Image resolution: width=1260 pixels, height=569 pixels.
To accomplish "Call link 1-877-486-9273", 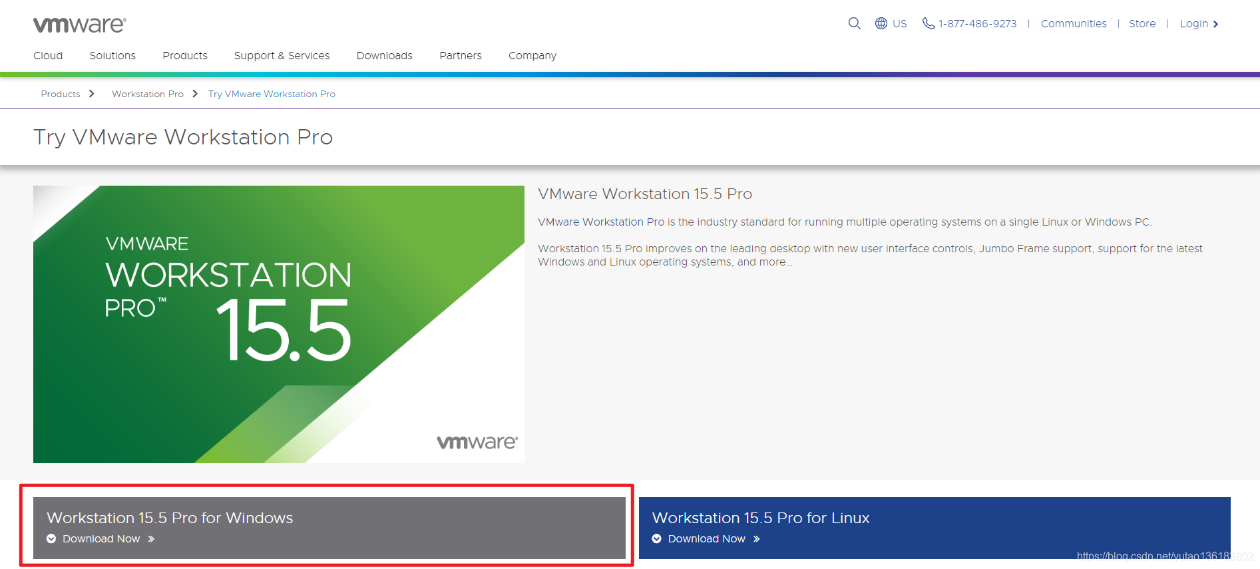I will (x=978, y=24).
